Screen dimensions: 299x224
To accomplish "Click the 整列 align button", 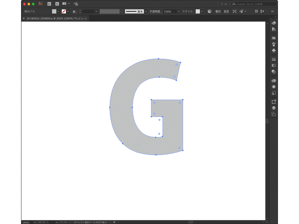I will 218,12.
